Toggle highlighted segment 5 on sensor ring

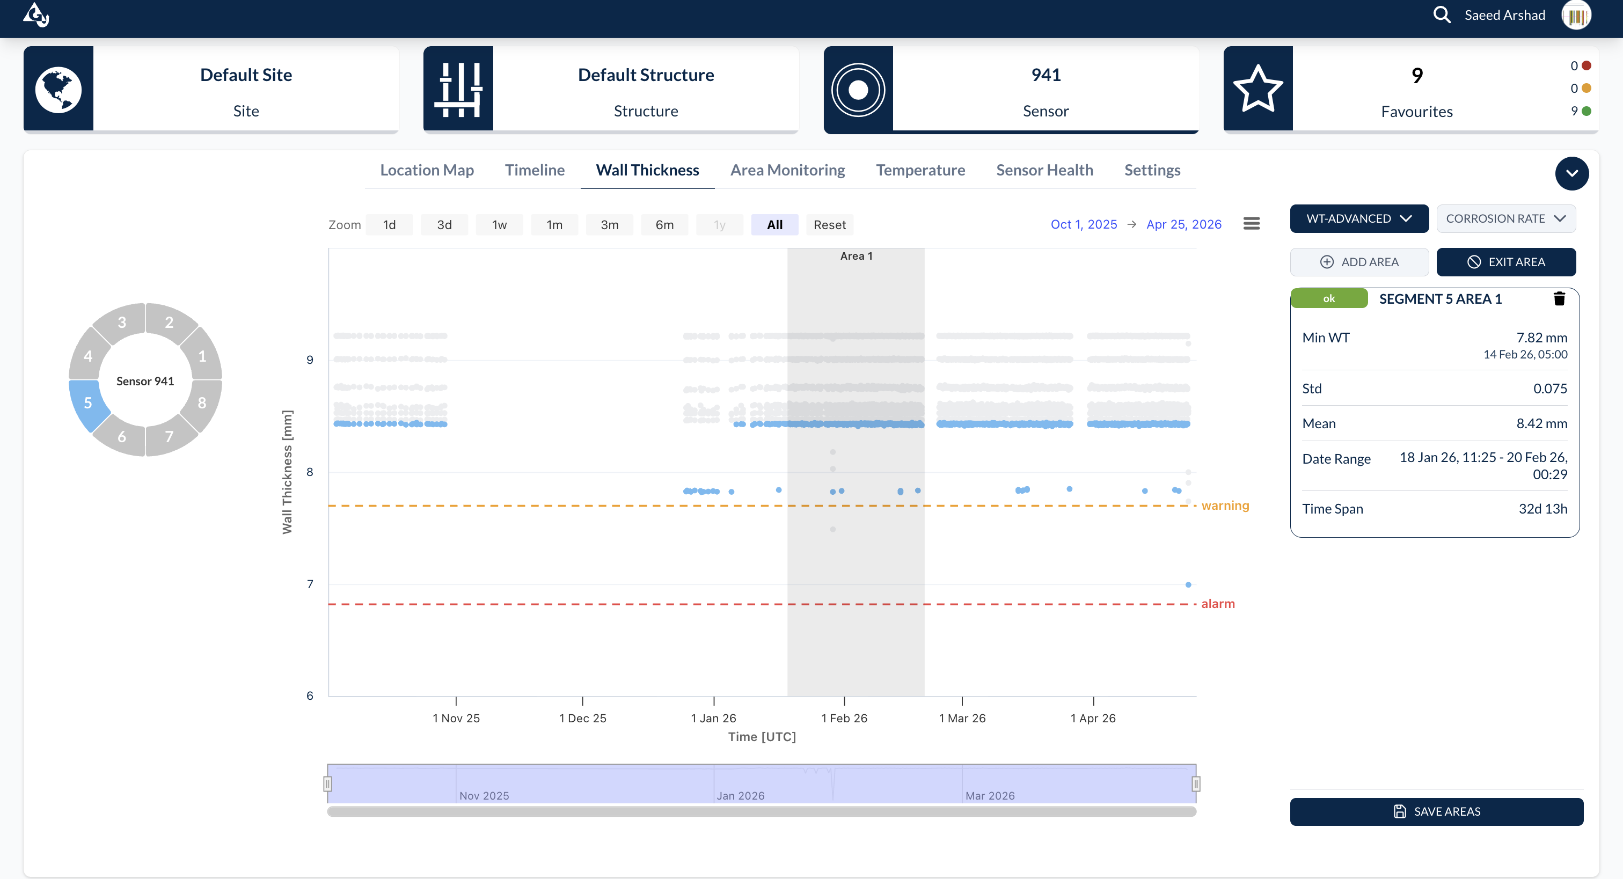pos(87,402)
